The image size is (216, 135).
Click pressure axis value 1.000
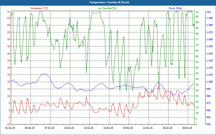pyautogui.click(x=210, y=82)
